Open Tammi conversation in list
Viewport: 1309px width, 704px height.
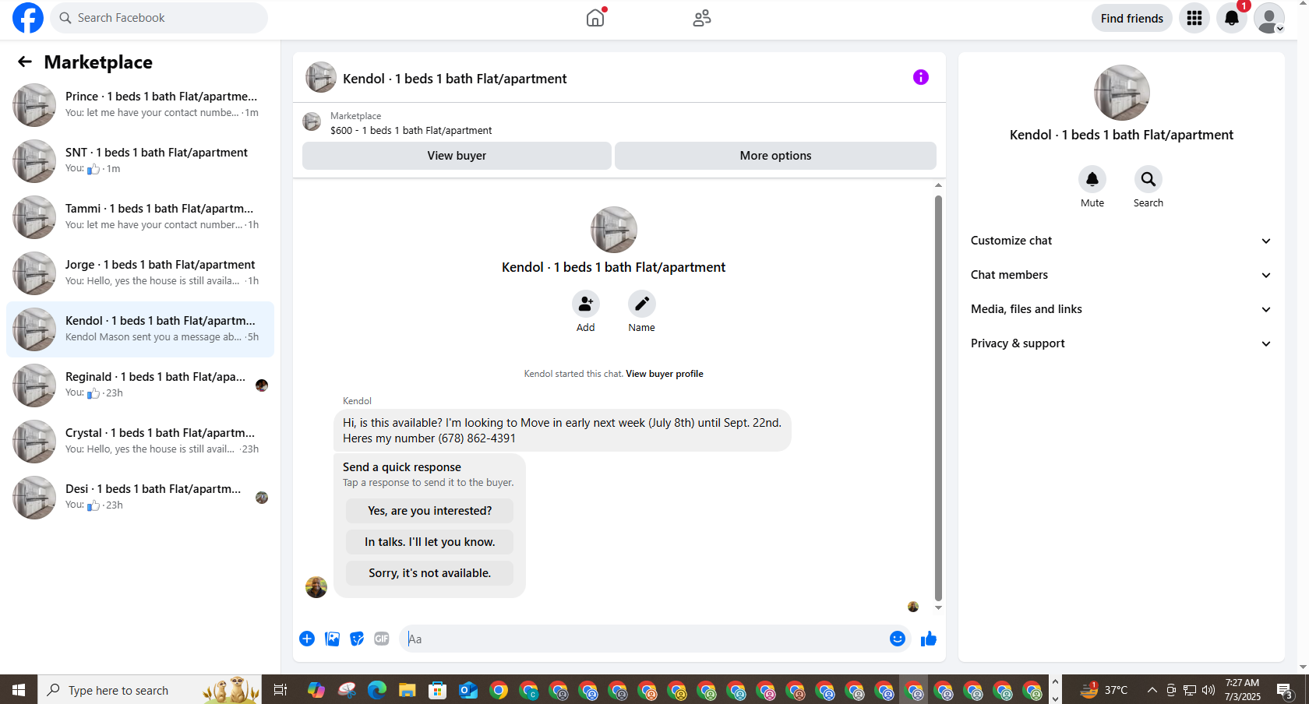(x=140, y=217)
